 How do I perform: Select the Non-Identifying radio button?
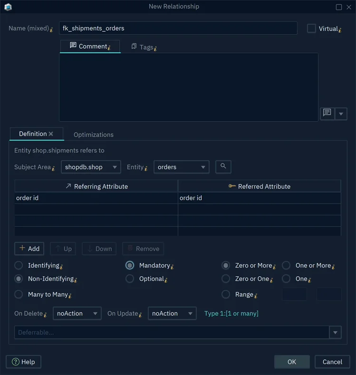19,279
